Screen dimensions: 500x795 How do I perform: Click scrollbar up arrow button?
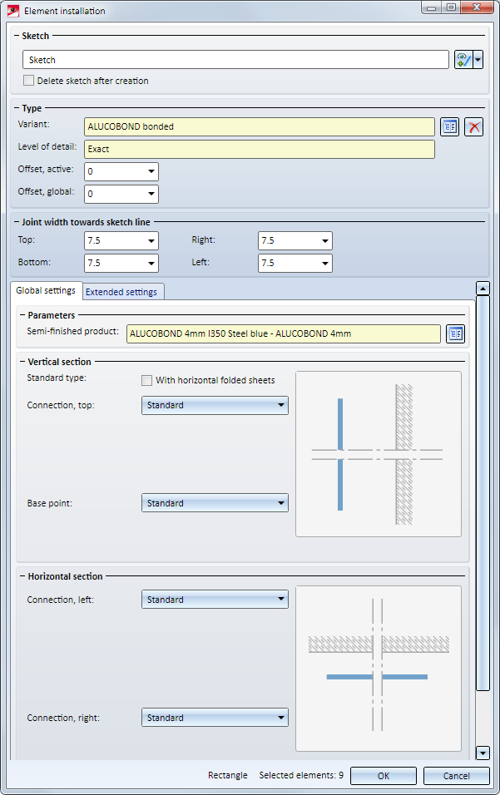pyautogui.click(x=483, y=288)
